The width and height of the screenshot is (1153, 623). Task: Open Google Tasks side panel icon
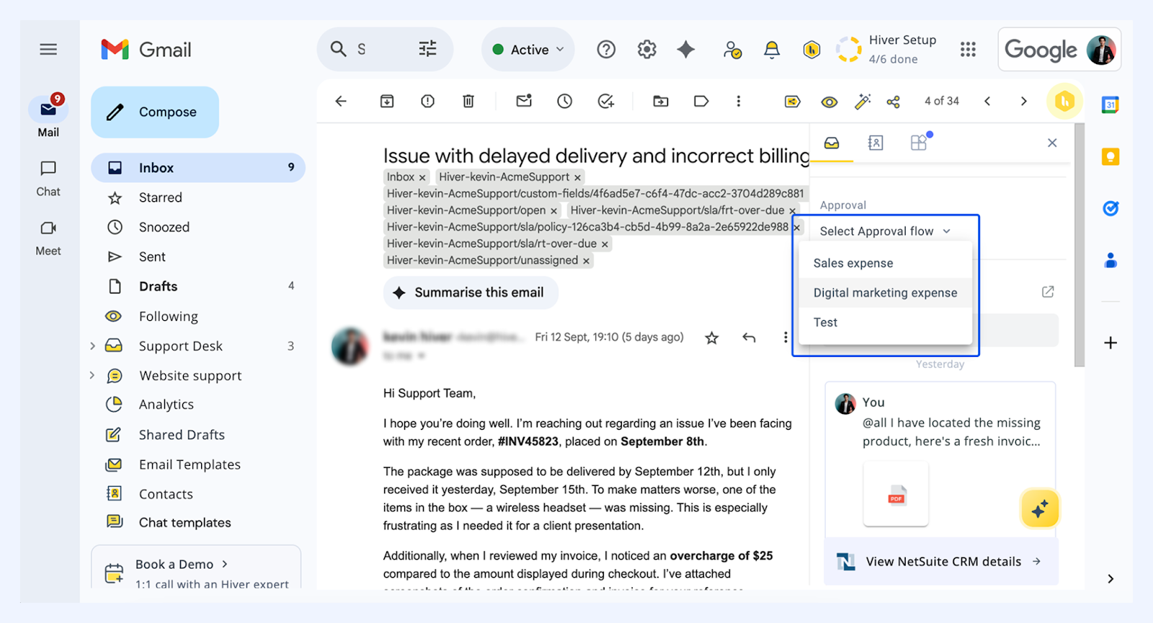[x=1110, y=208]
